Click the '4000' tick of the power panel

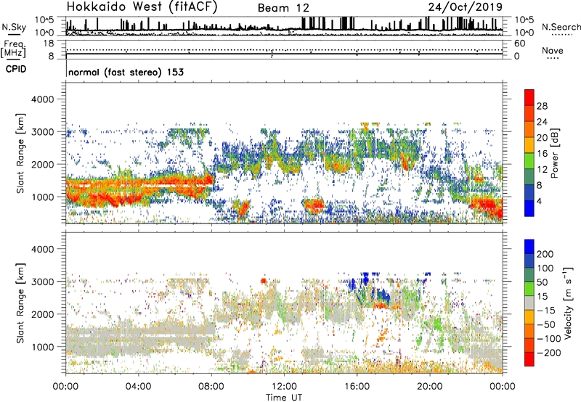(42, 99)
